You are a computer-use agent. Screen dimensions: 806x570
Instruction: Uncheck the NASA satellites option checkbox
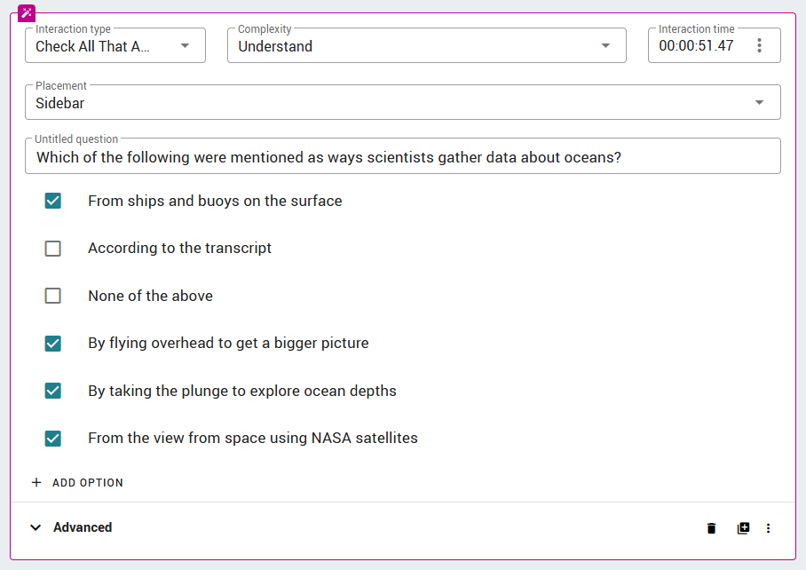coord(53,439)
